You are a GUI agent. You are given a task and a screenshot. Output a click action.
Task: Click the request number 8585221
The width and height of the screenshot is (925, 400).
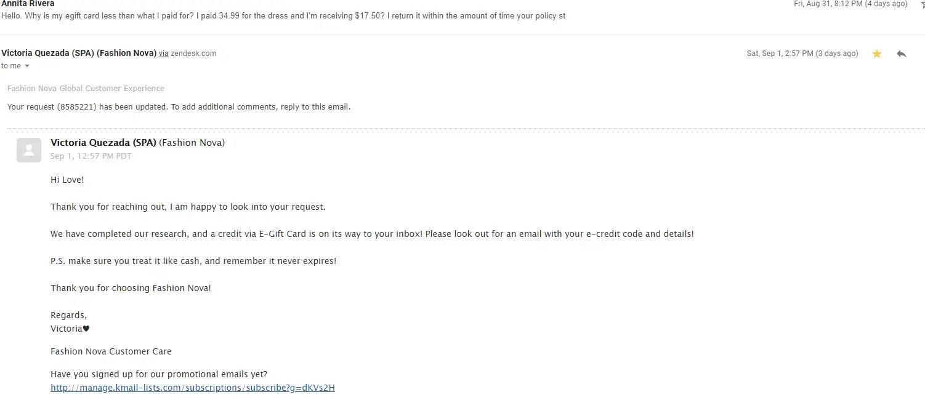pos(77,107)
